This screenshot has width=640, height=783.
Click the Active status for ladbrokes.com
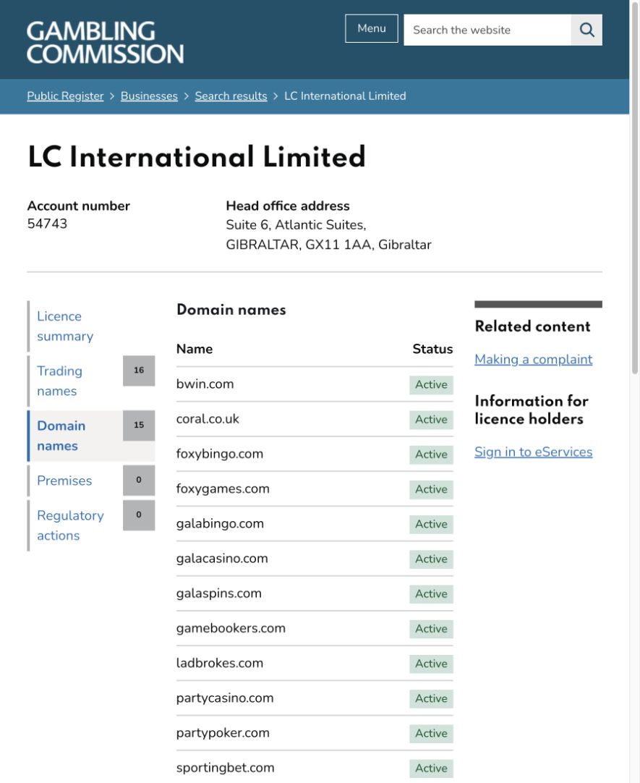[431, 664]
